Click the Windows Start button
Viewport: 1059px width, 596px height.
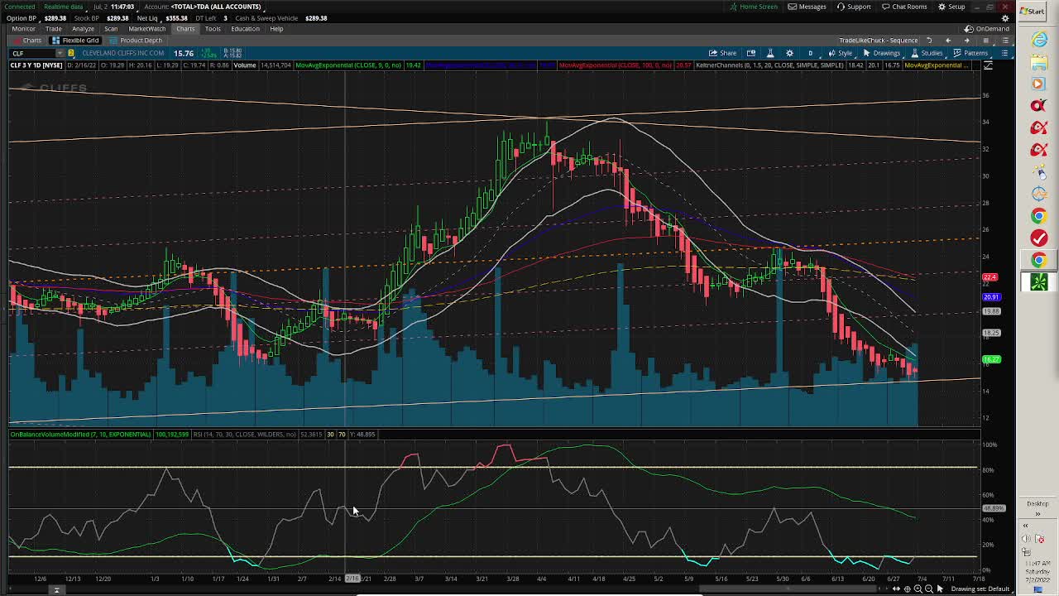(x=1032, y=11)
